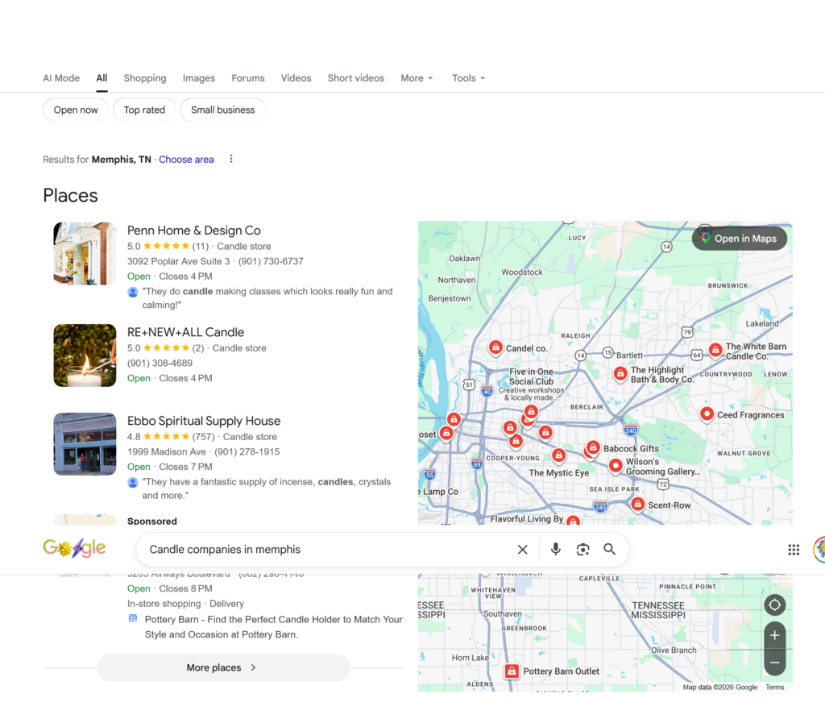
Task: Open the map in Google Maps
Action: (x=740, y=239)
